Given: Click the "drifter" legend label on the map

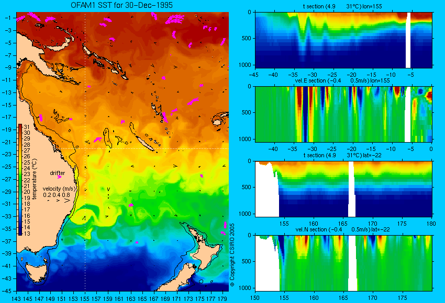Looking at the screenshot, I should [x=58, y=173].
